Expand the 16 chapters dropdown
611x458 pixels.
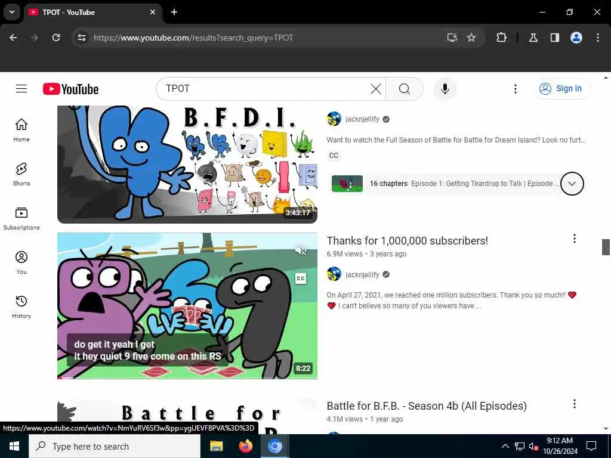[x=572, y=184]
